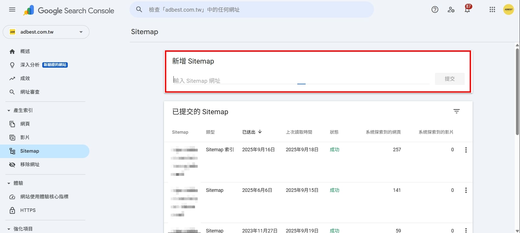Image resolution: width=520 pixels, height=233 pixels.
Task: Click the 141 discovered pages value
Action: [x=397, y=190]
